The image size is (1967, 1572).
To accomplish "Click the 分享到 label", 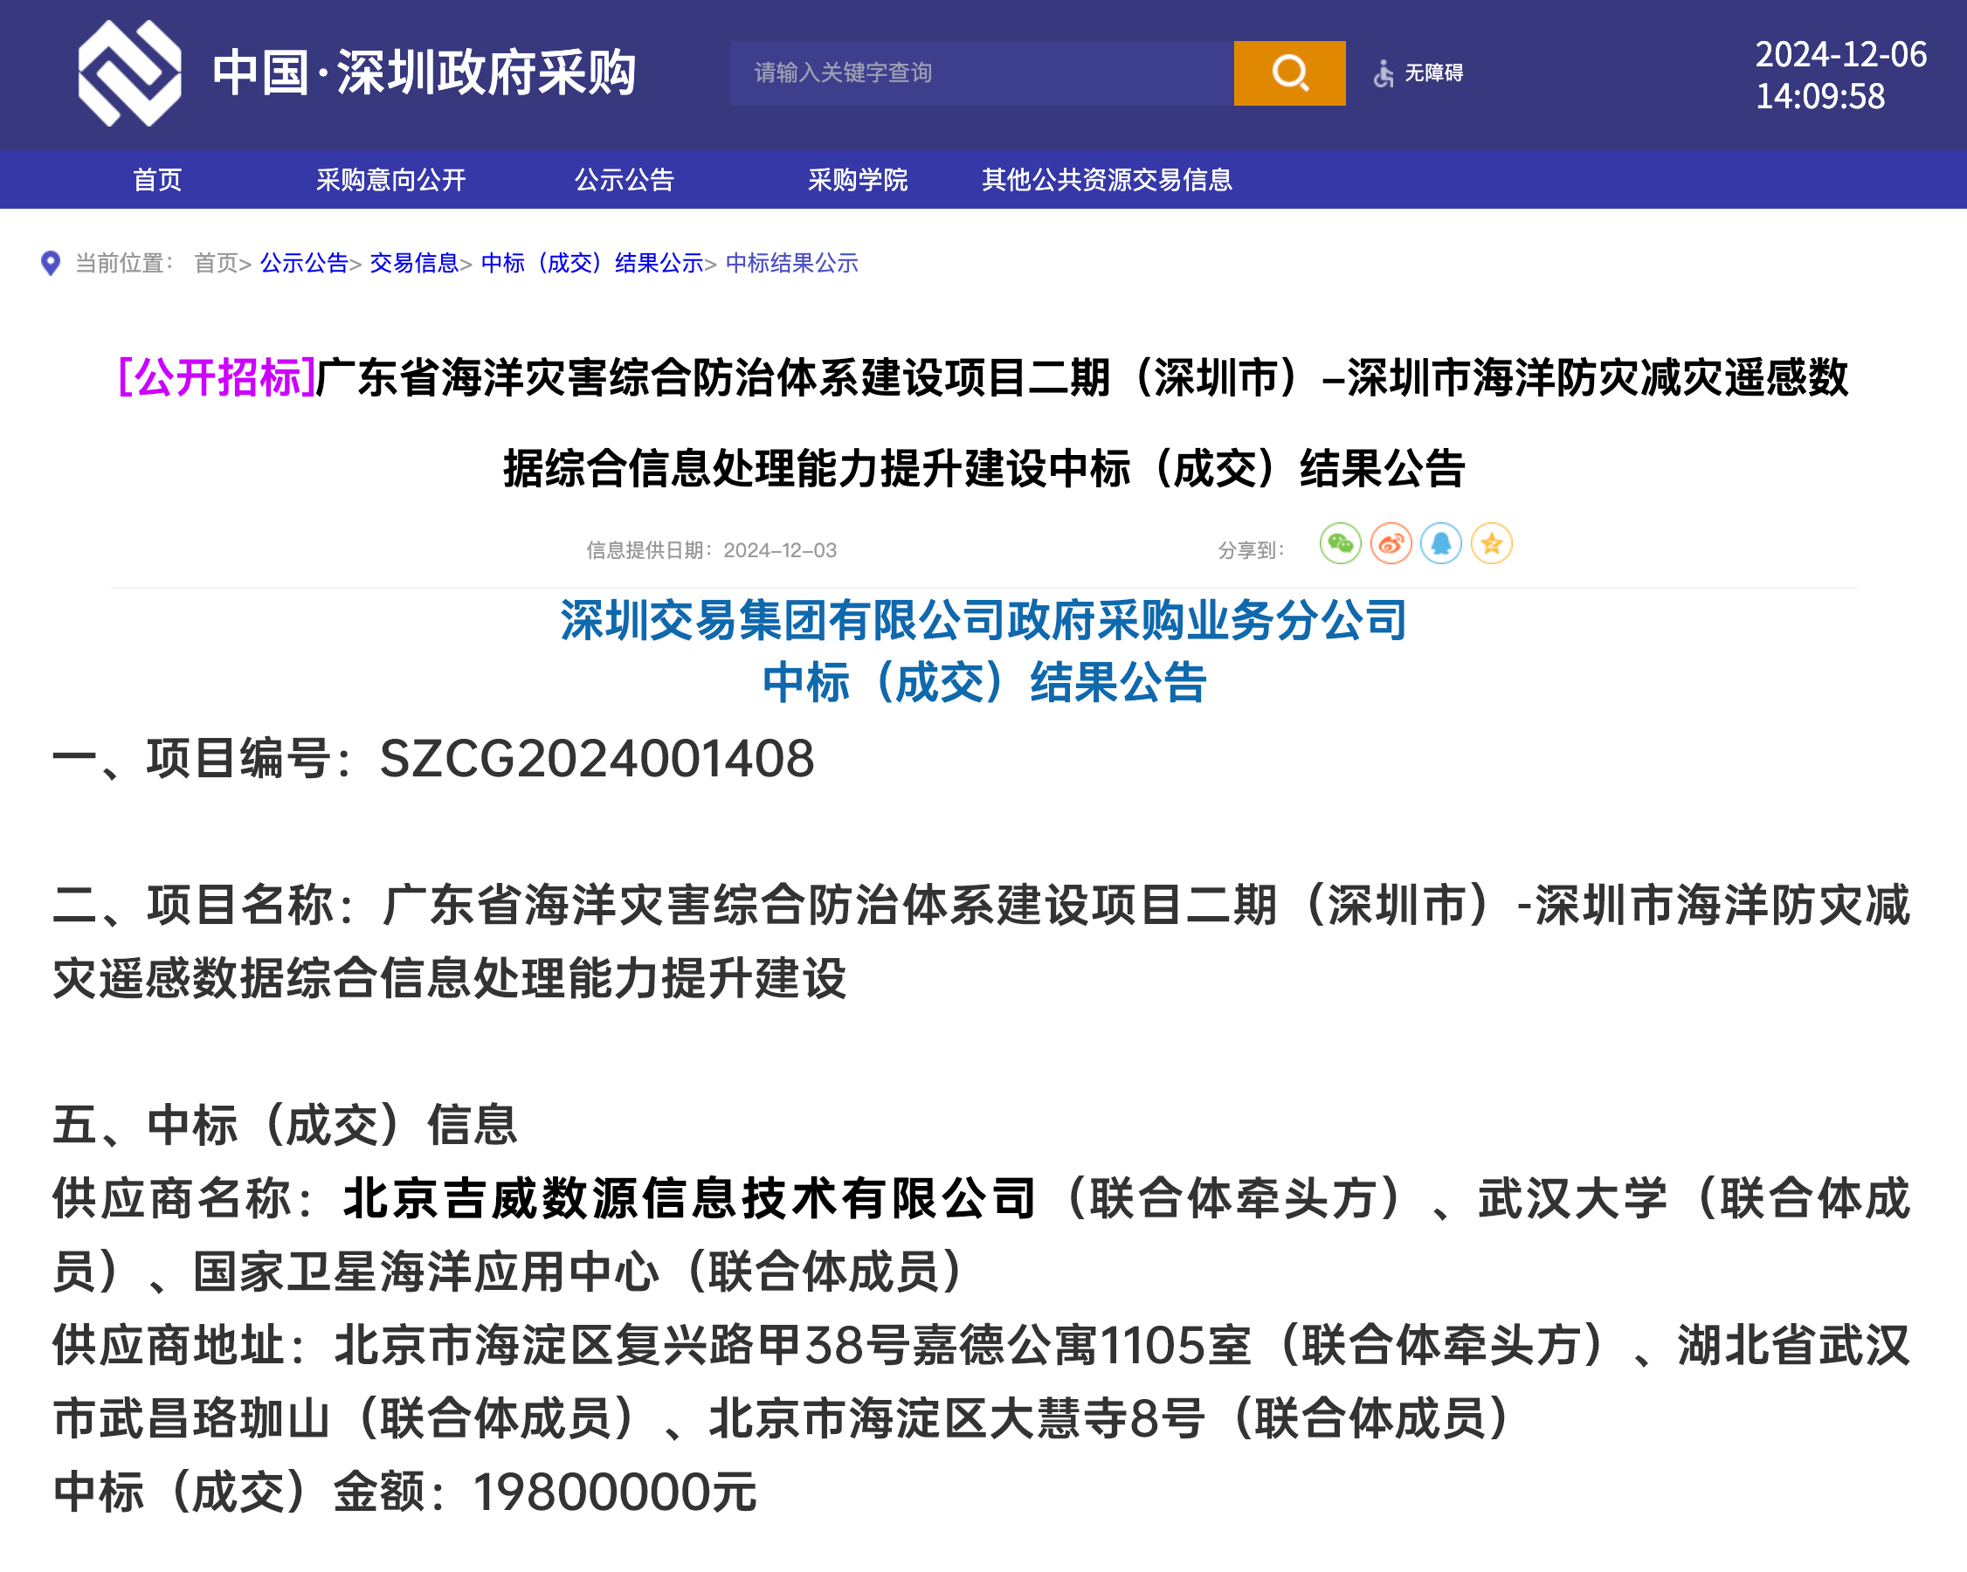I will click(1251, 550).
